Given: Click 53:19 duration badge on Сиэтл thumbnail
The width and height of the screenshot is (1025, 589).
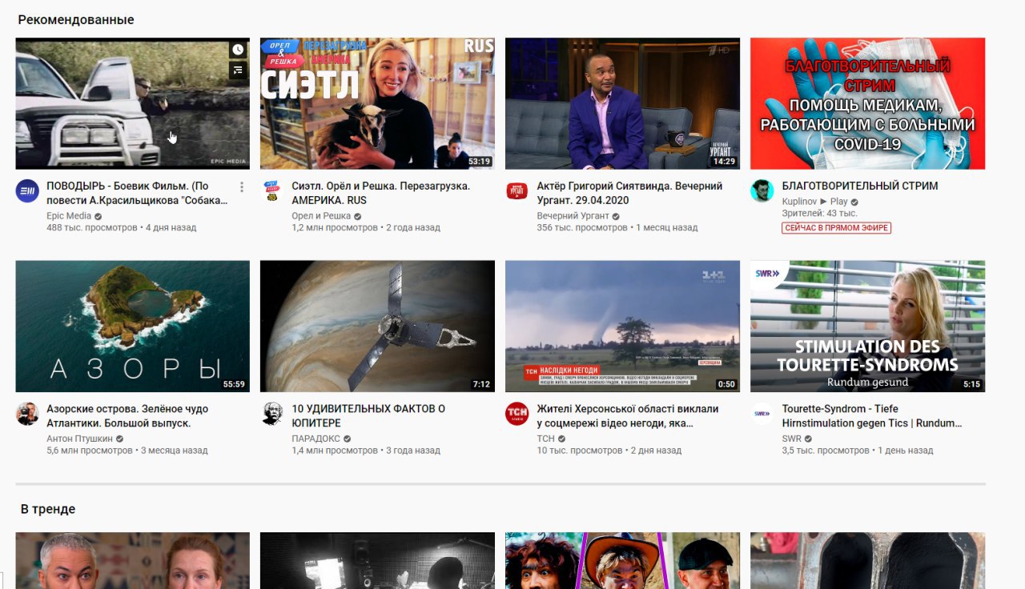Looking at the screenshot, I should 479,161.
